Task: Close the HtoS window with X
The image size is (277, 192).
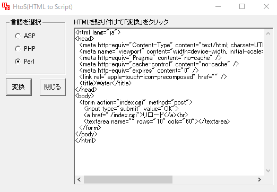Action: point(266,7)
